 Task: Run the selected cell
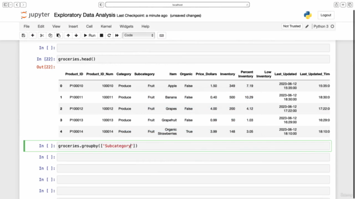pyautogui.click(x=90, y=35)
